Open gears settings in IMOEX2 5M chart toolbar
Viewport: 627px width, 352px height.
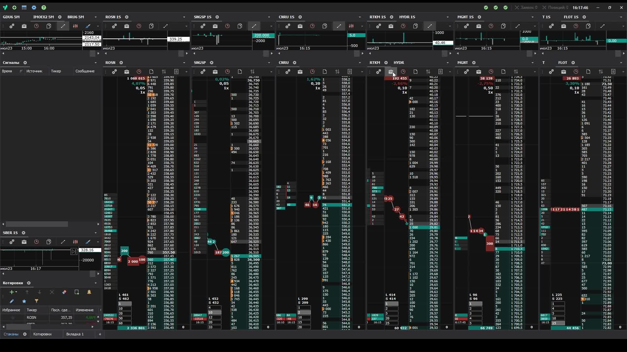[12, 26]
